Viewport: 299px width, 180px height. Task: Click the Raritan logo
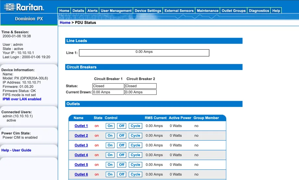pos(24,7)
